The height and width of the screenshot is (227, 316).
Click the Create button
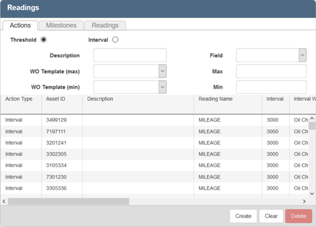pos(243,216)
